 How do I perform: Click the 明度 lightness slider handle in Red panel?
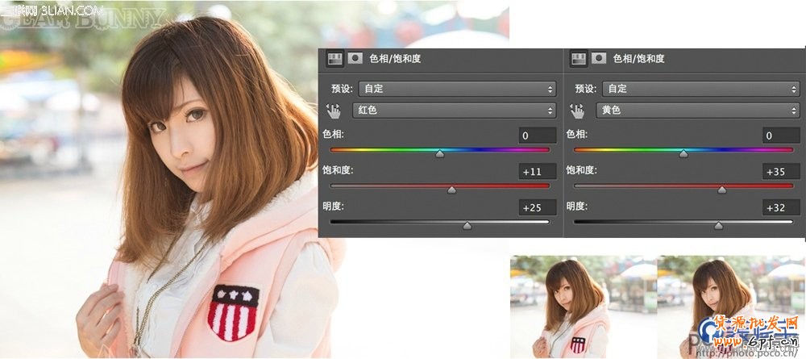click(467, 226)
